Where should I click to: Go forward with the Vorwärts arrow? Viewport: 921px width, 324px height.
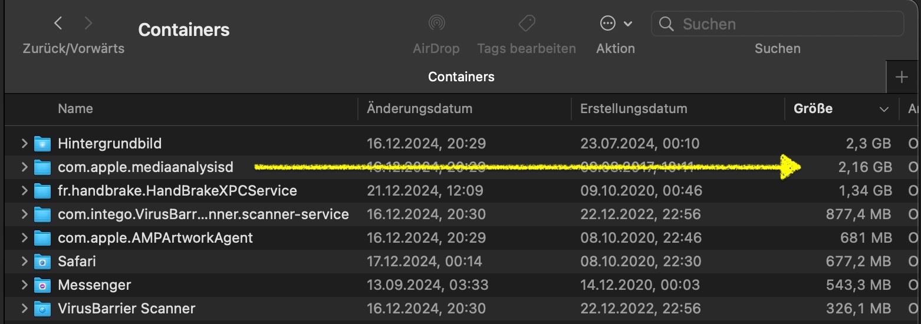click(88, 24)
